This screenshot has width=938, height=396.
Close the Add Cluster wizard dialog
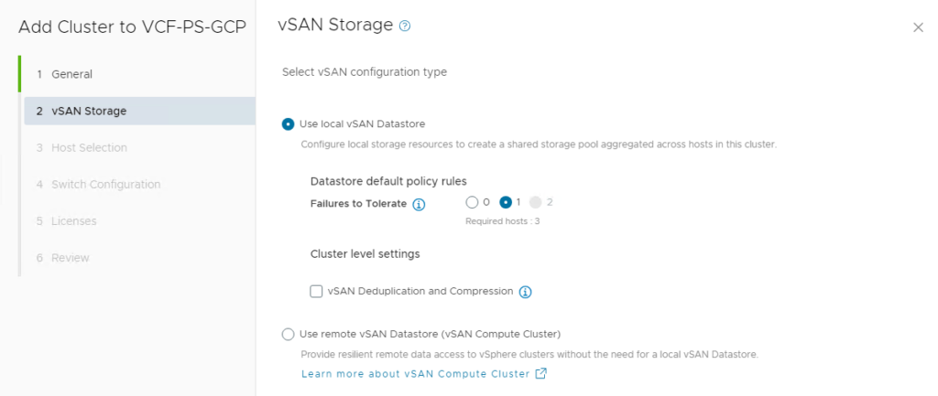(x=918, y=27)
